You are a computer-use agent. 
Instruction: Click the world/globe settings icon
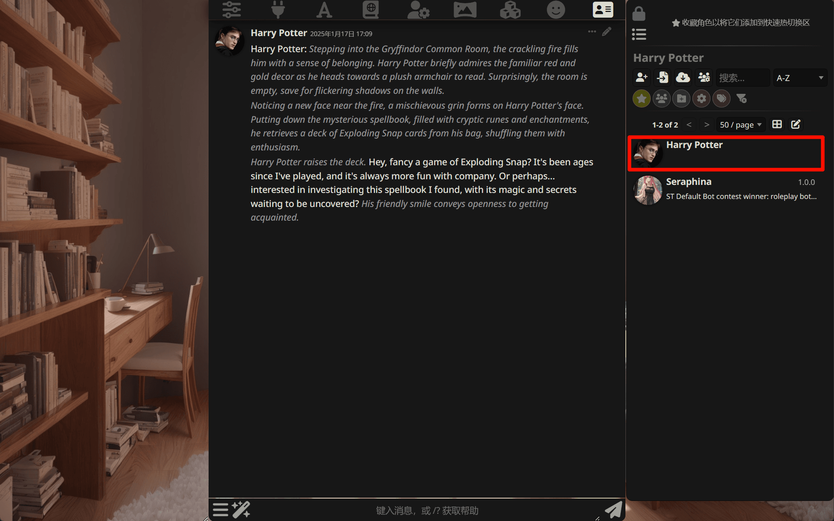coord(371,10)
